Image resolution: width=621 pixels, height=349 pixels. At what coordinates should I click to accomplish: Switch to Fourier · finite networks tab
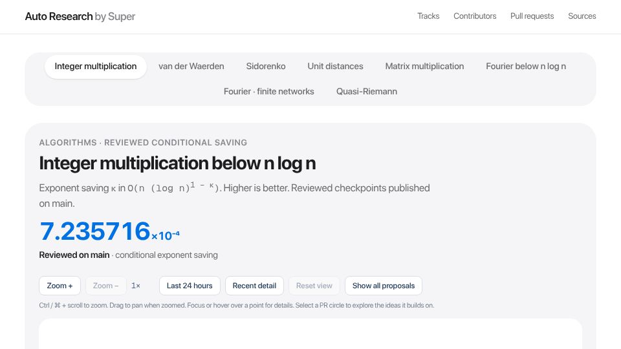click(x=268, y=91)
